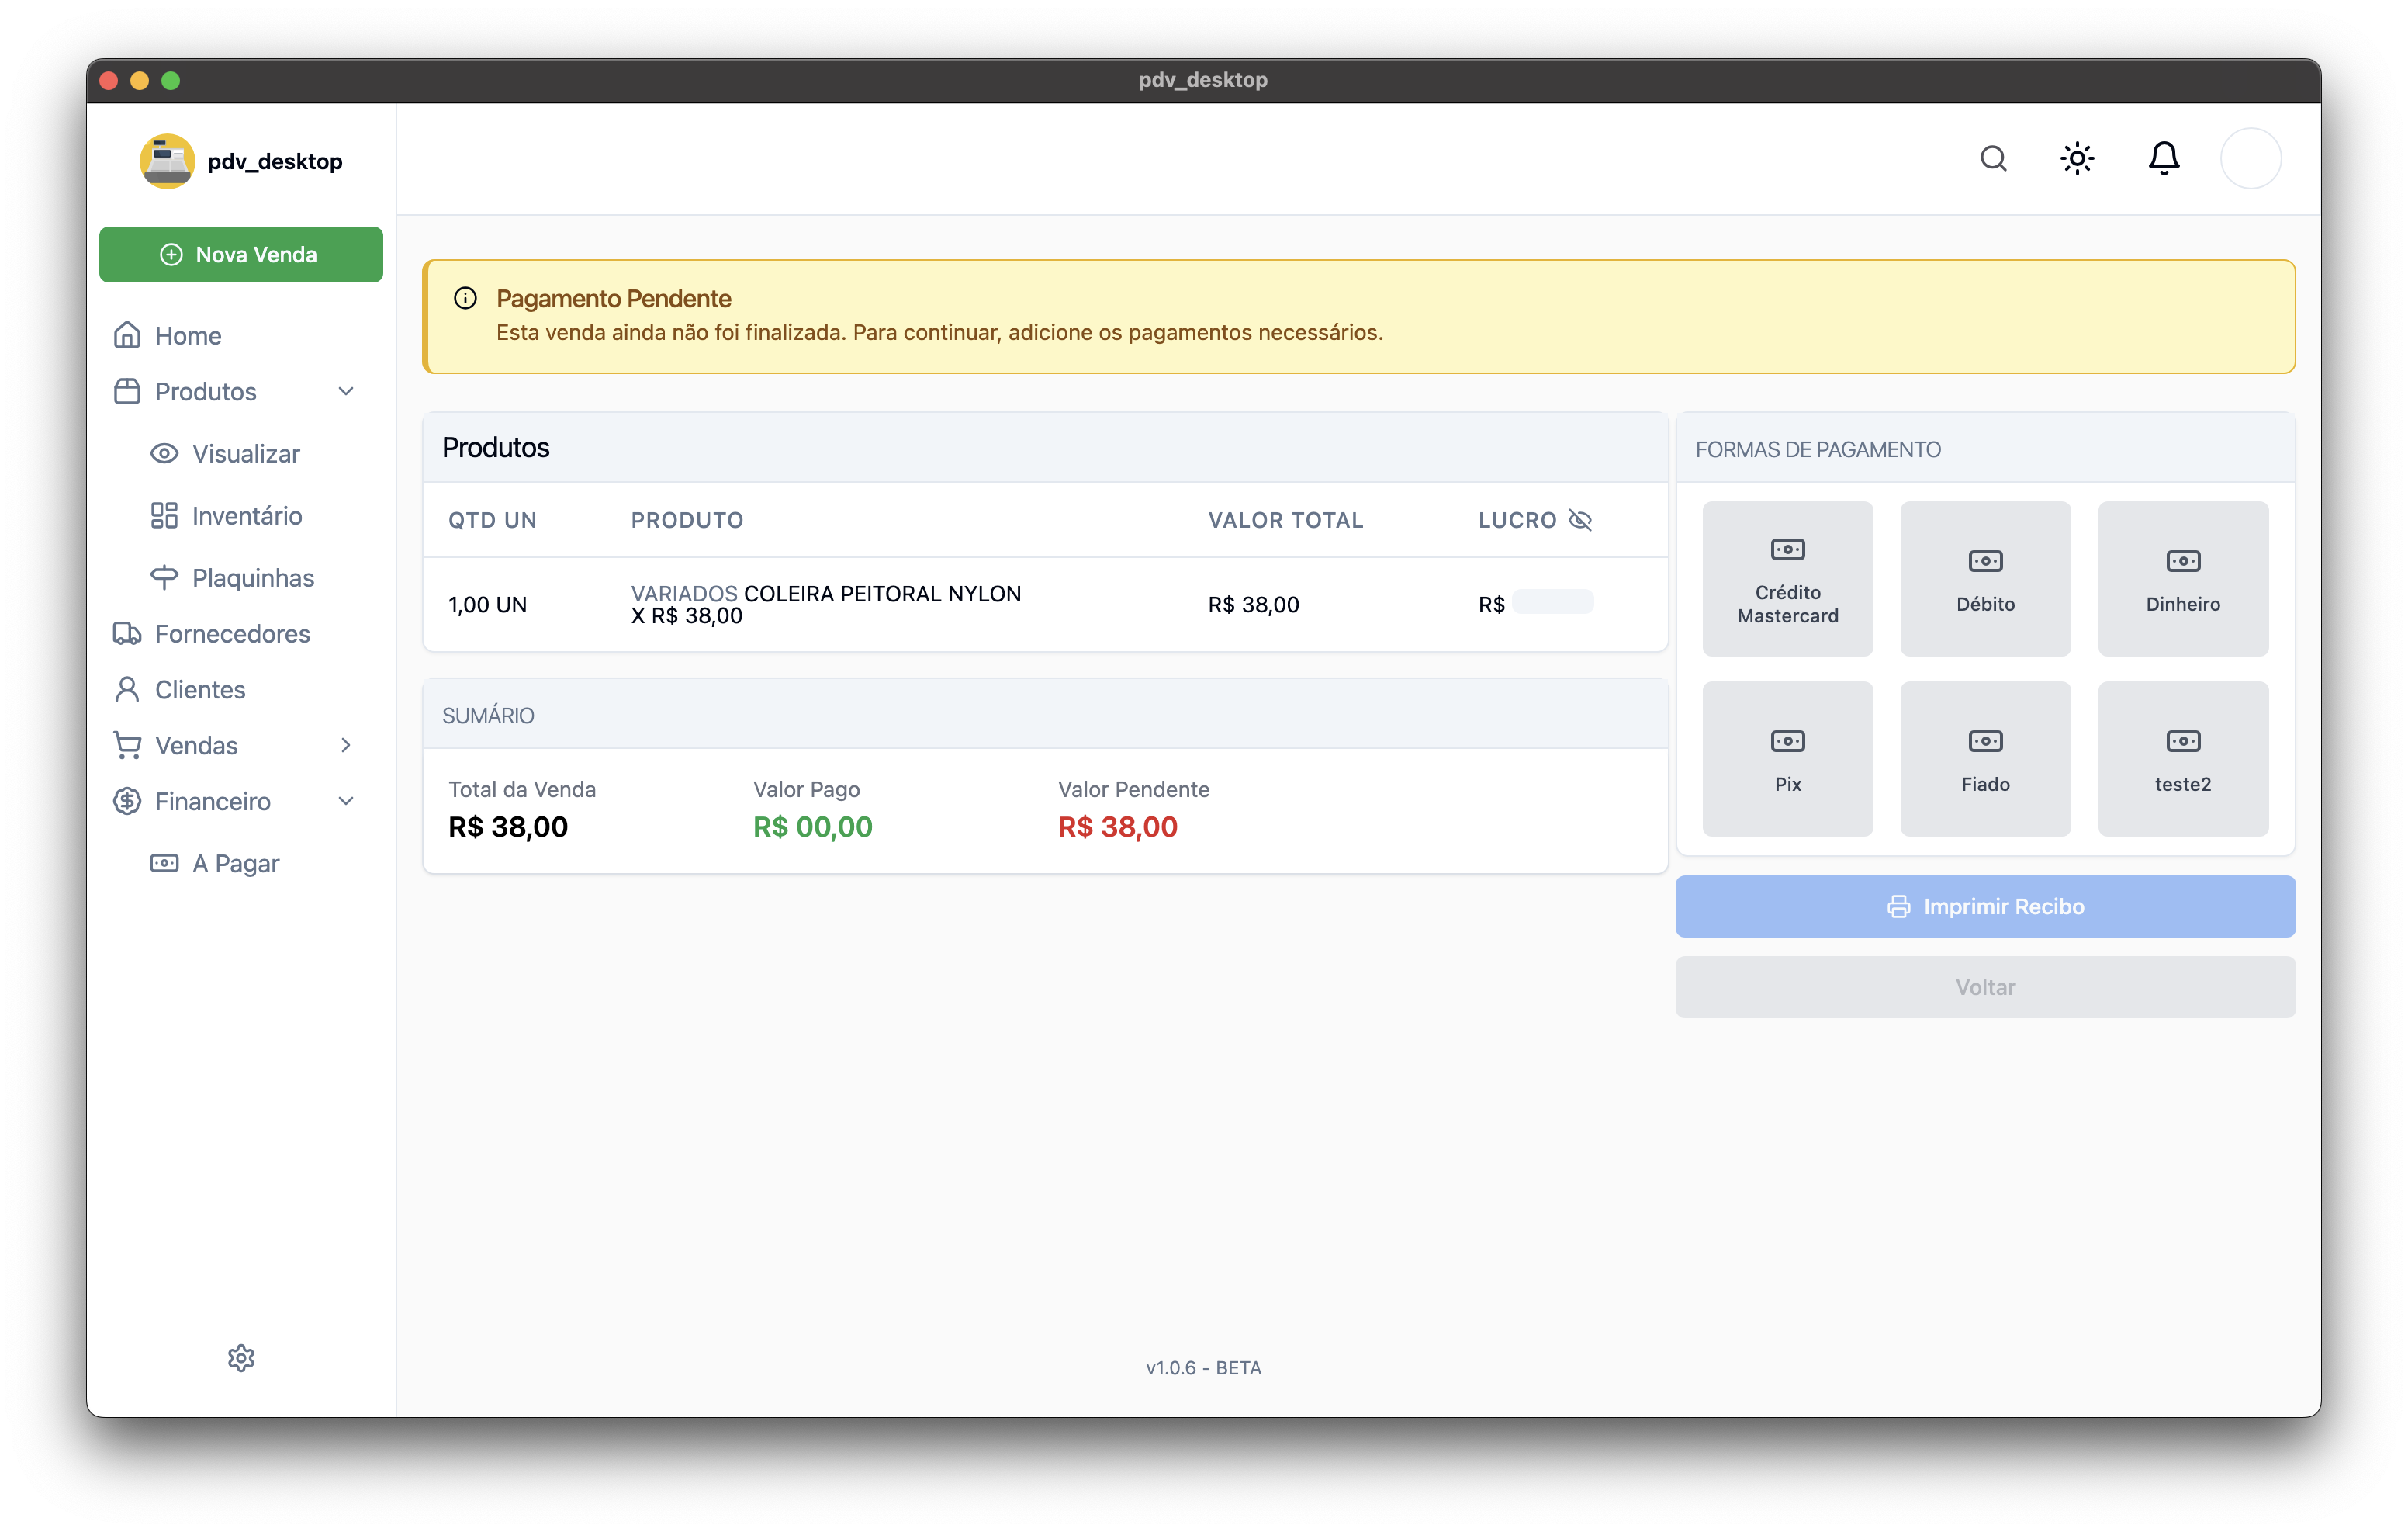This screenshot has height=1532, width=2408.
Task: Select teste2 payment method
Action: pos(2183,760)
